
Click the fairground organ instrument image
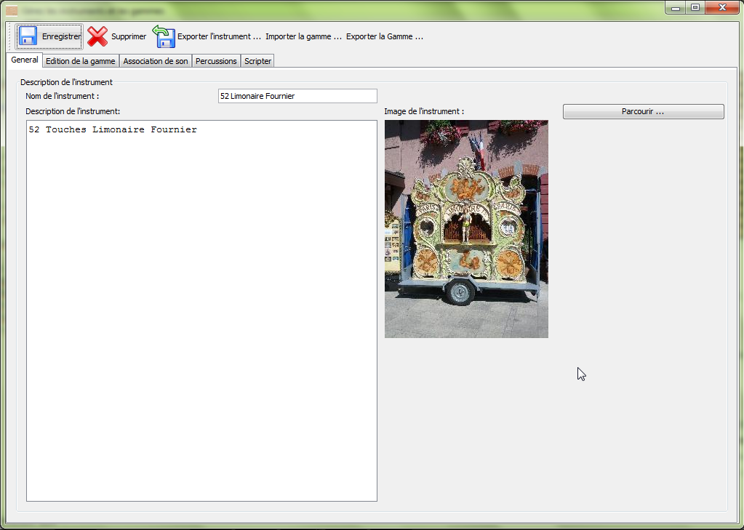click(x=466, y=229)
